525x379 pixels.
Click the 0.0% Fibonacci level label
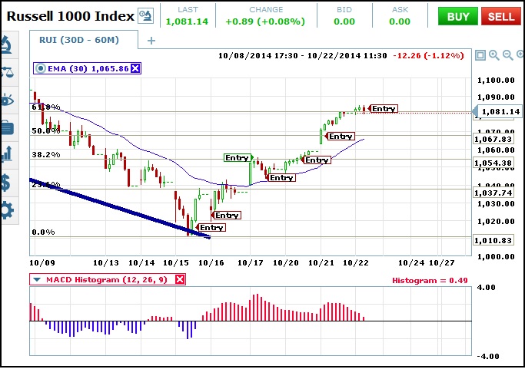coord(43,232)
